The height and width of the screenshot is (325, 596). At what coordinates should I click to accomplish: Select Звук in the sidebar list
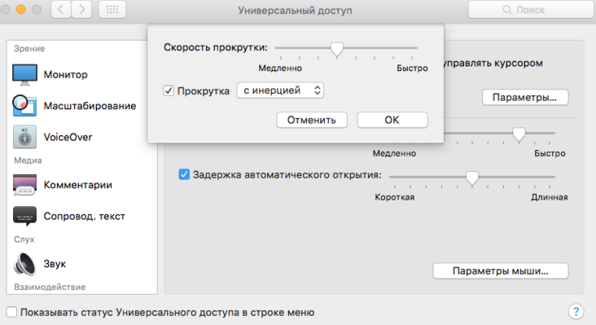pyautogui.click(x=81, y=263)
